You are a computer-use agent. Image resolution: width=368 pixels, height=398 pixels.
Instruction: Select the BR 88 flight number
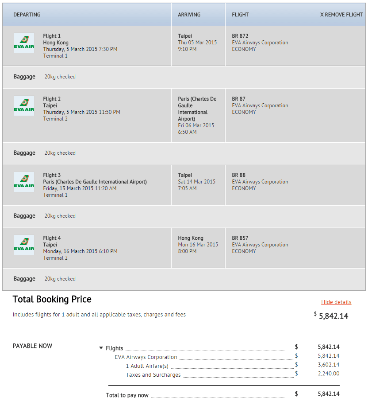[x=239, y=175]
